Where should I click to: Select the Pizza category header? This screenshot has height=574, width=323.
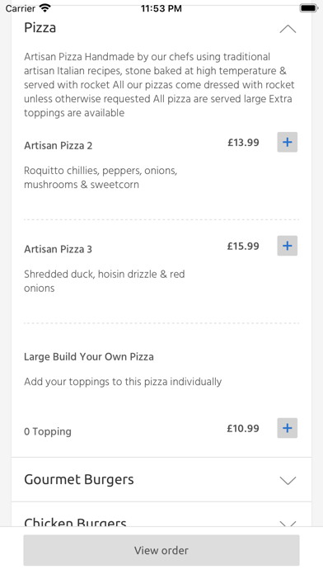pos(40,28)
